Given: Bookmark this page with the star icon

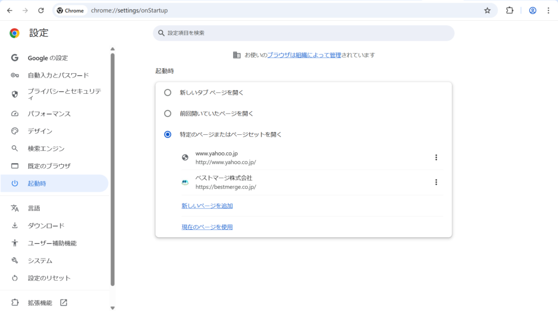Looking at the screenshot, I should click(x=487, y=10).
